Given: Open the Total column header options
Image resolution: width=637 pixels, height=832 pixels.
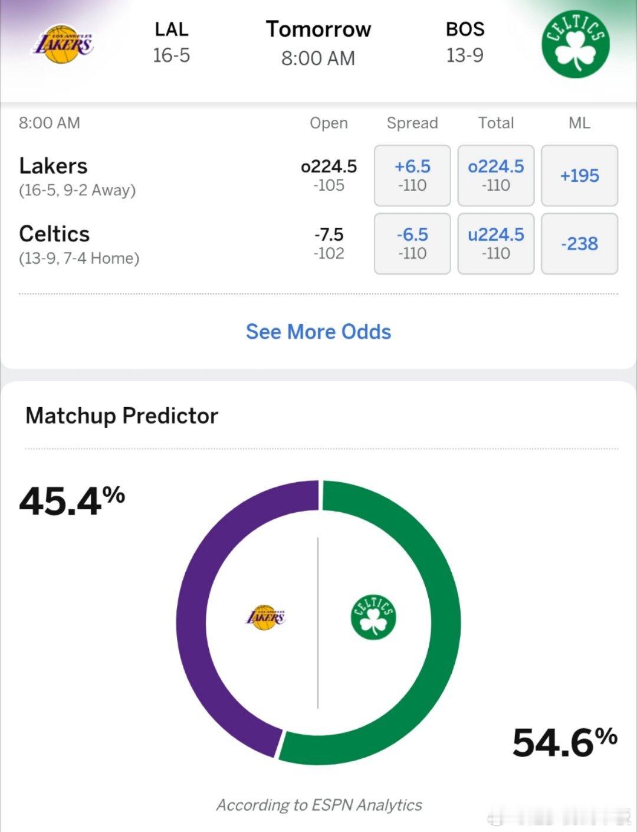Looking at the screenshot, I should pyautogui.click(x=497, y=123).
